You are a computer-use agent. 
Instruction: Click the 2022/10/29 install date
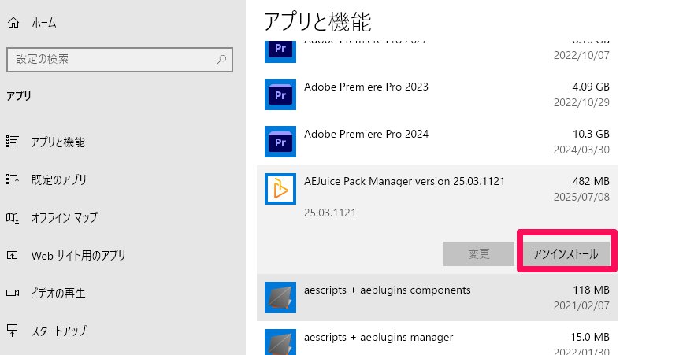pyautogui.click(x=581, y=102)
